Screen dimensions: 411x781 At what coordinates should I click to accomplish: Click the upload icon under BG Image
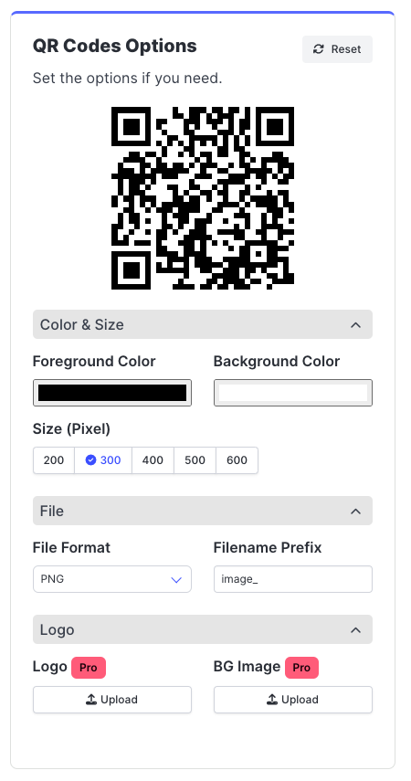coord(272,700)
